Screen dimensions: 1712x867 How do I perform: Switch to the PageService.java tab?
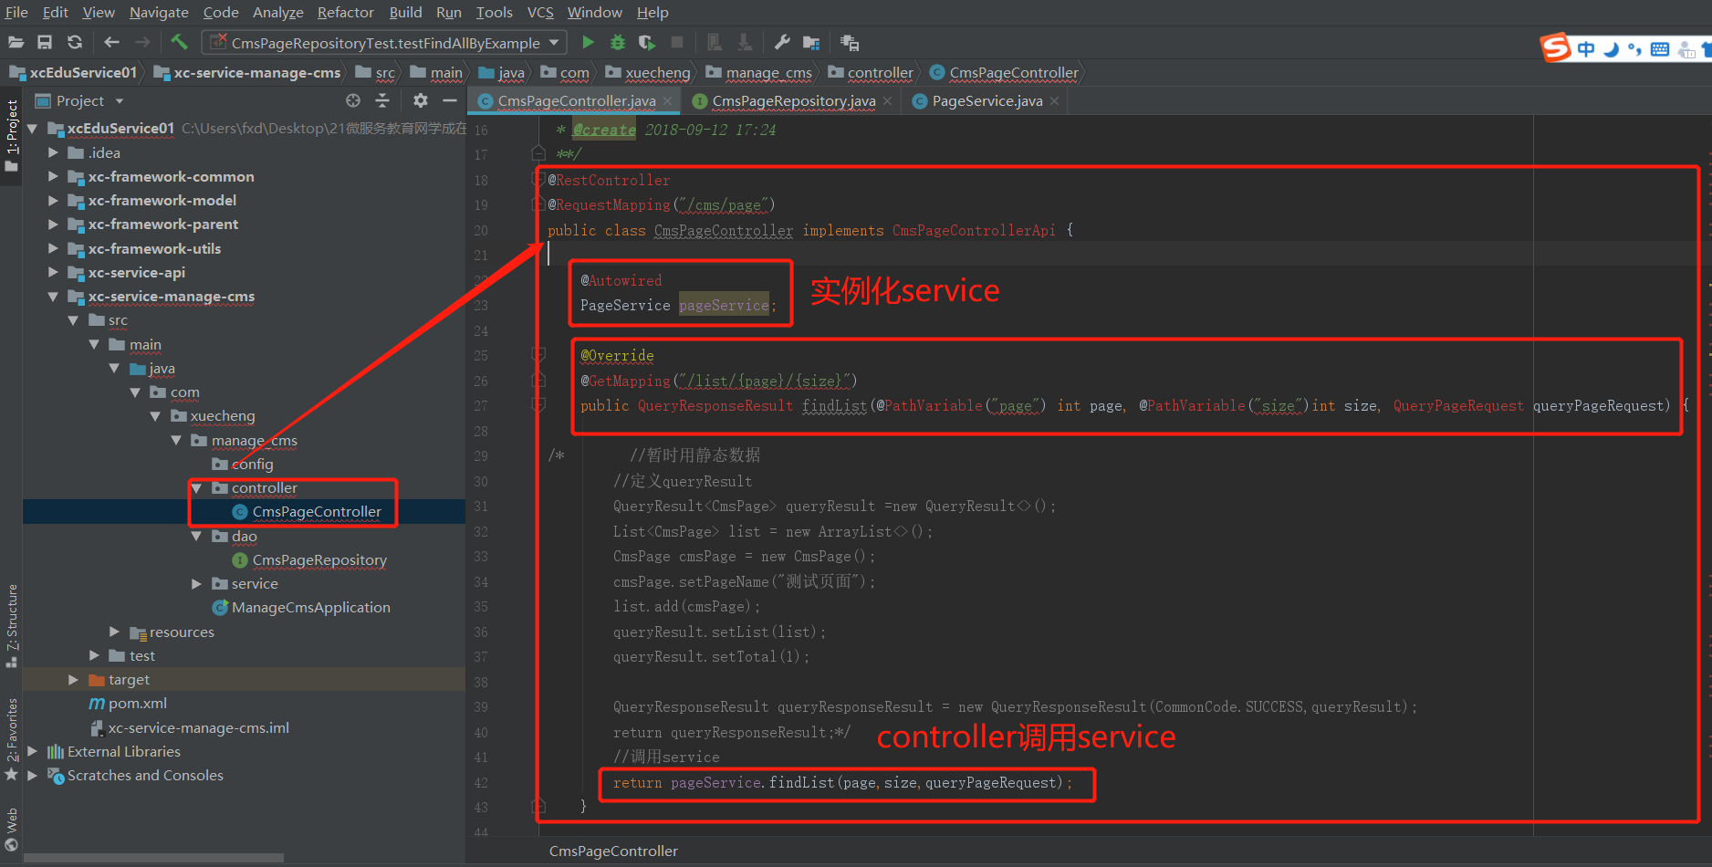tap(986, 101)
